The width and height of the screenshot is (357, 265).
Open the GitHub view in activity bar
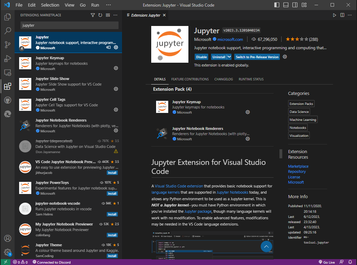8,100
